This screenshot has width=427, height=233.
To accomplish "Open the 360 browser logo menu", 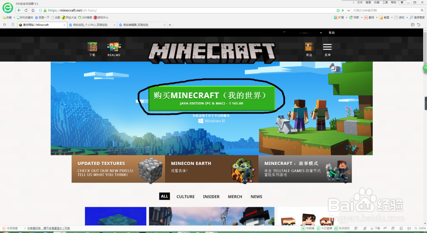I will pos(8,8).
